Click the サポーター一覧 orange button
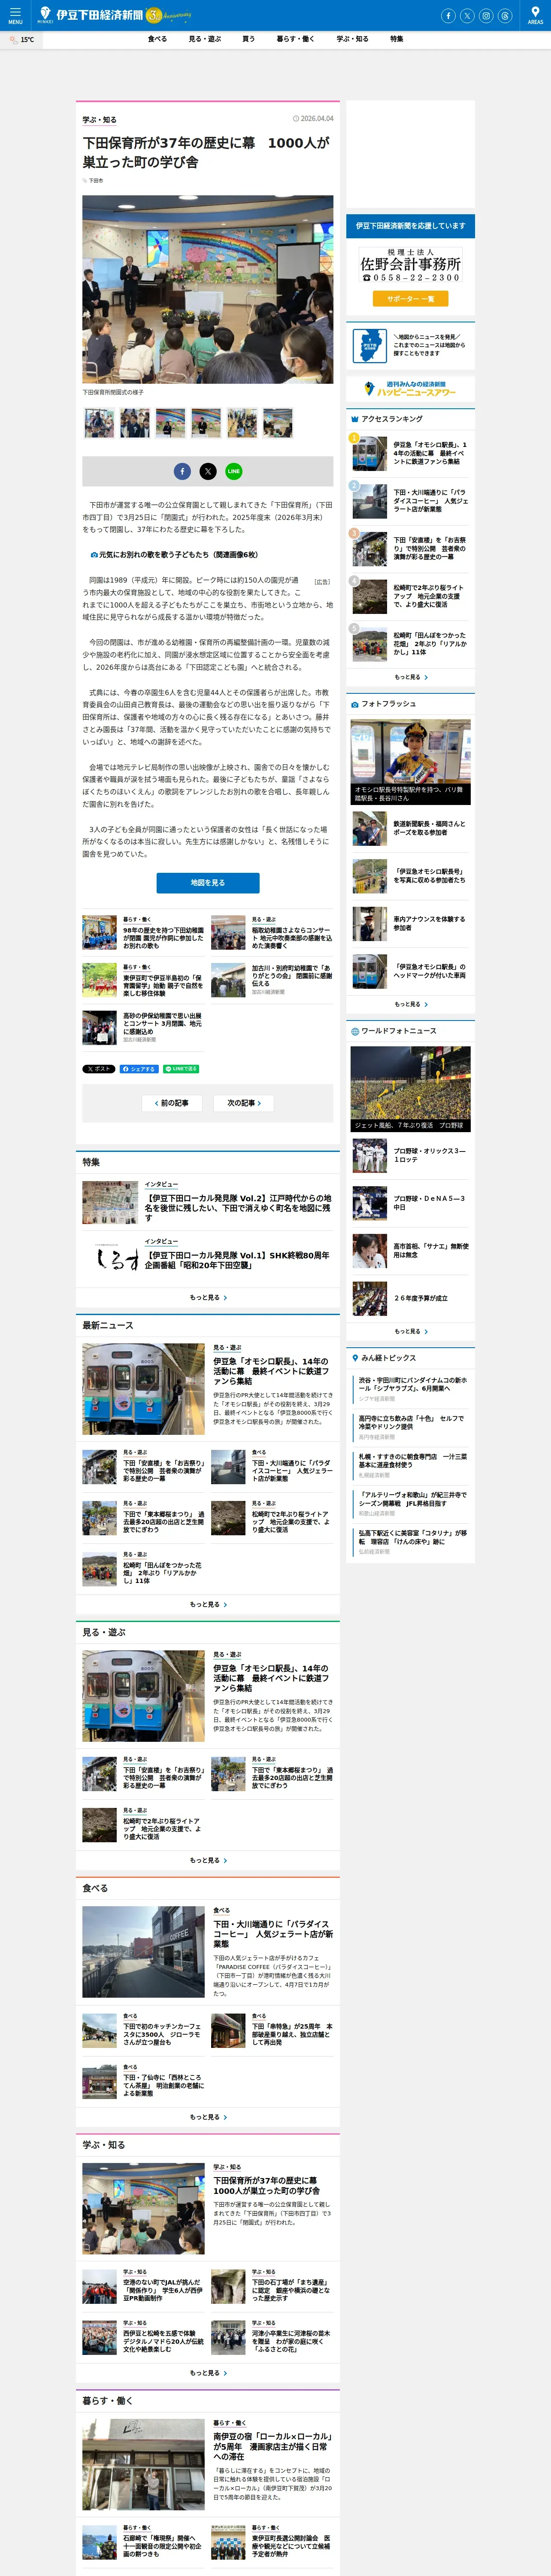Viewport: 551px width, 2576px height. pos(411,299)
